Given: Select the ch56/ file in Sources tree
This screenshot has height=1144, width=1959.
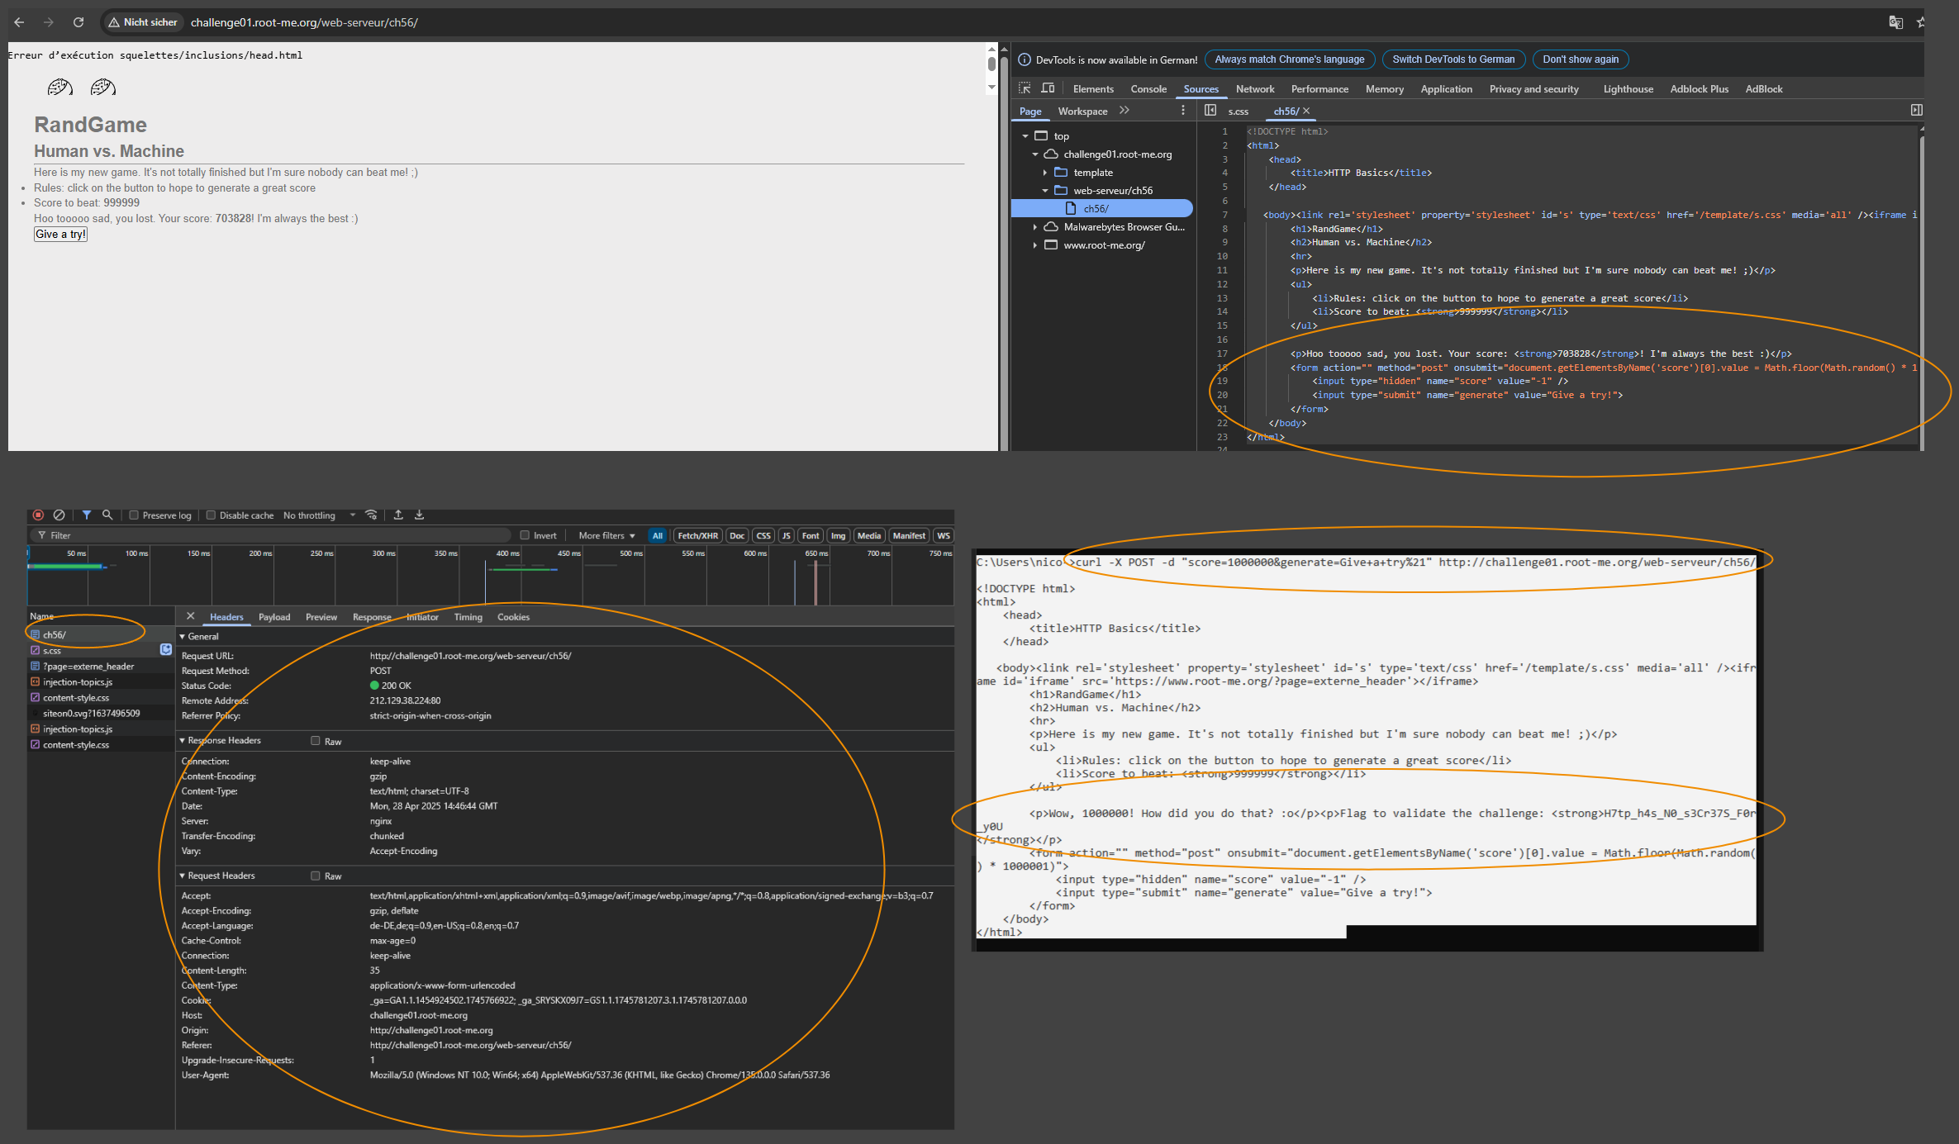Looking at the screenshot, I should (1102, 209).
